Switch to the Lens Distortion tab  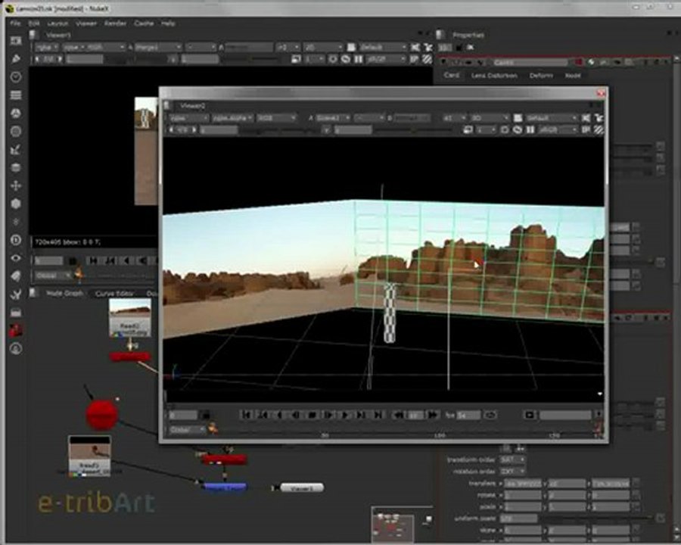[494, 75]
